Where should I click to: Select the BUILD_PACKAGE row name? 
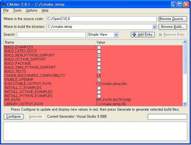point(18,63)
